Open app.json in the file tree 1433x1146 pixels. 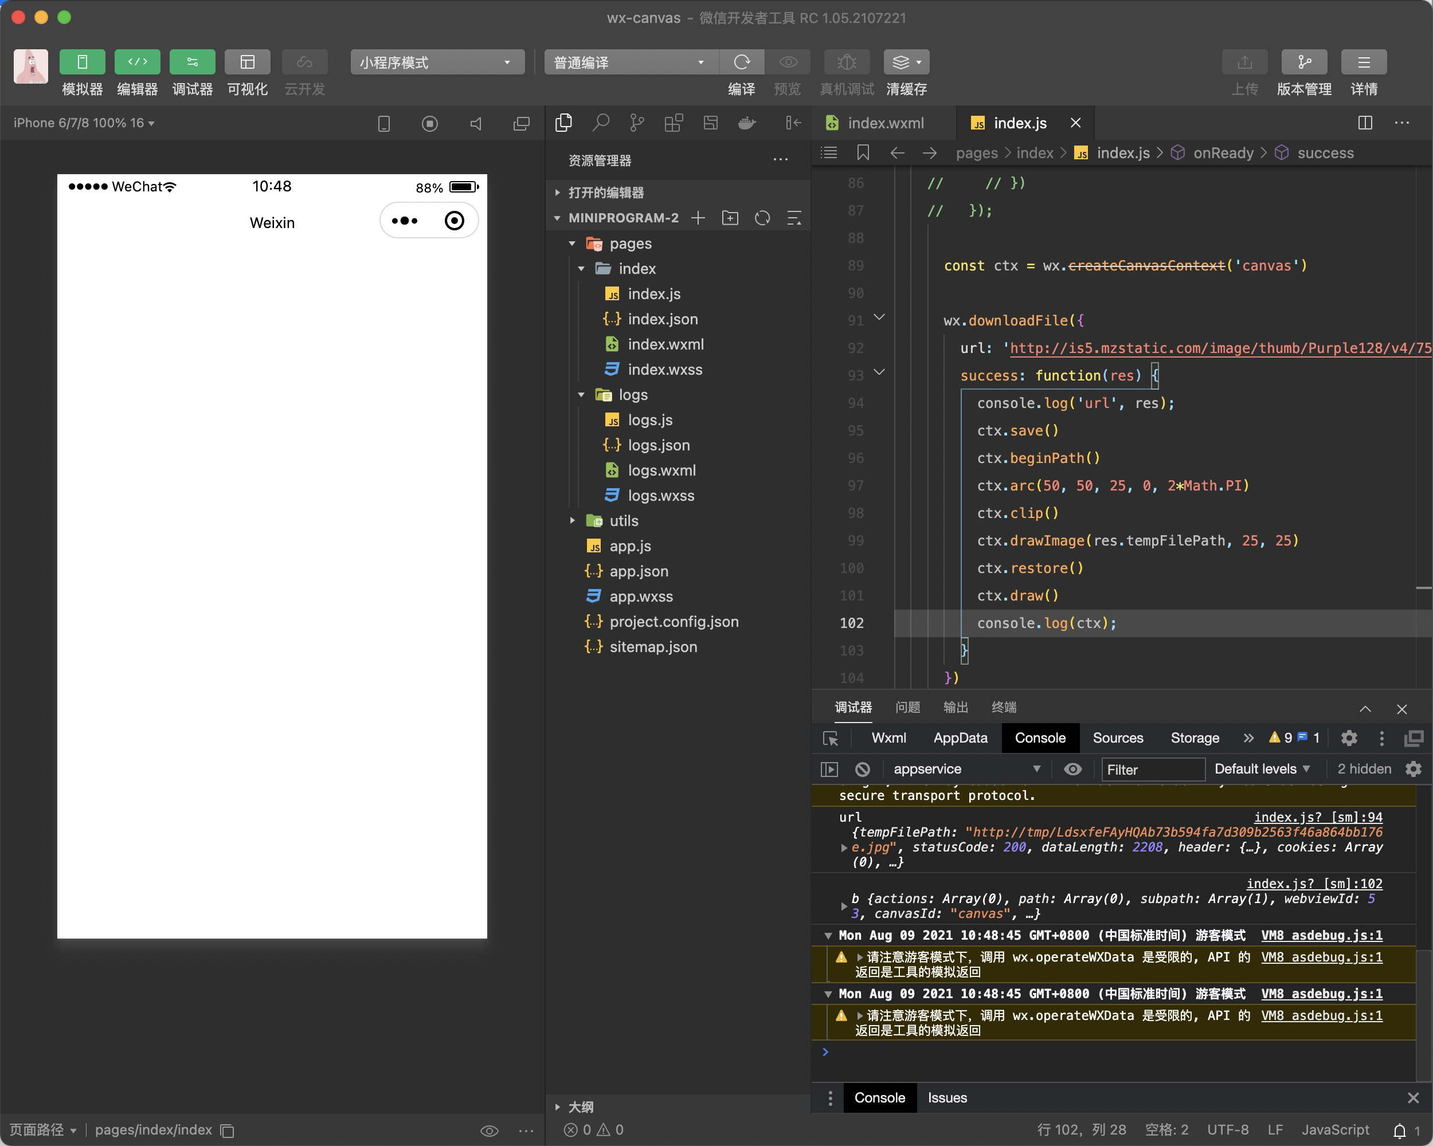tap(638, 571)
